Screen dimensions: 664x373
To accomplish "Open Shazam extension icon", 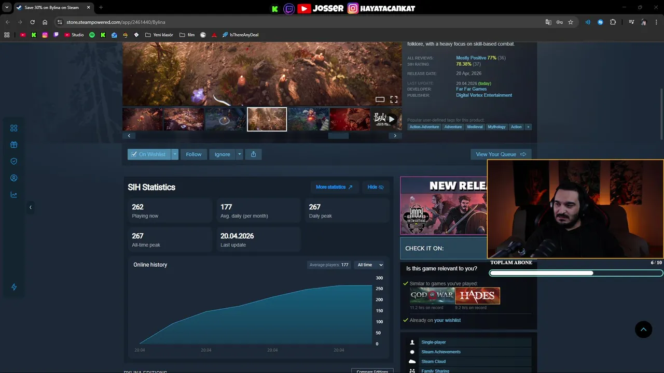I will (x=600, y=22).
